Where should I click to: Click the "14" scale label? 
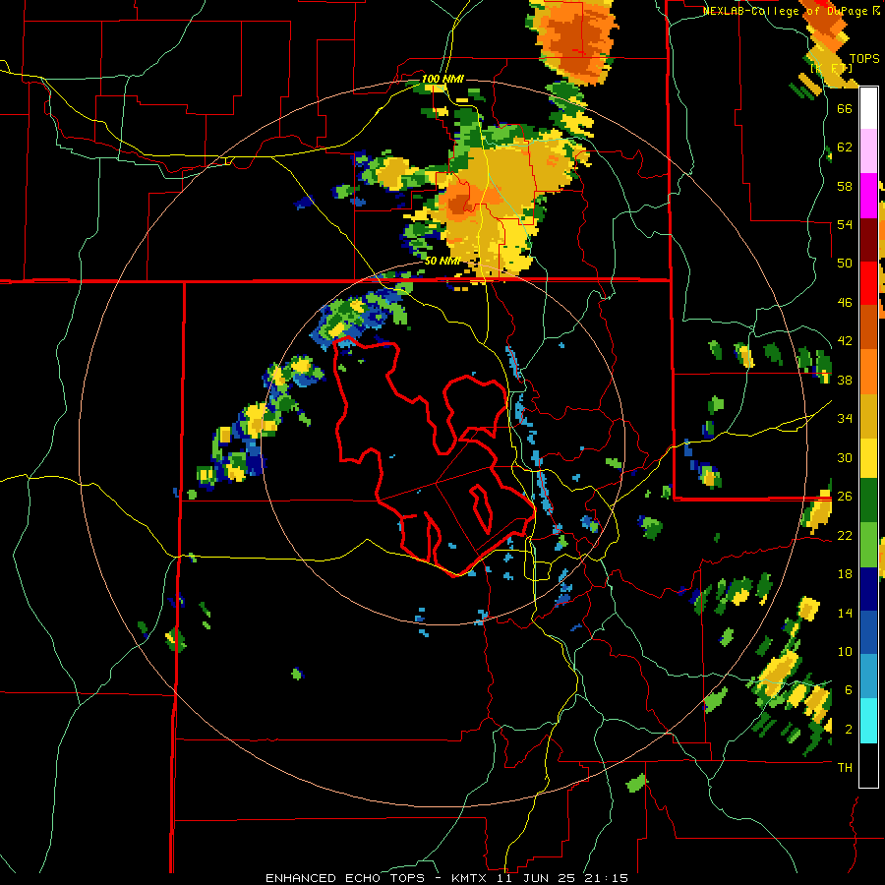845,613
